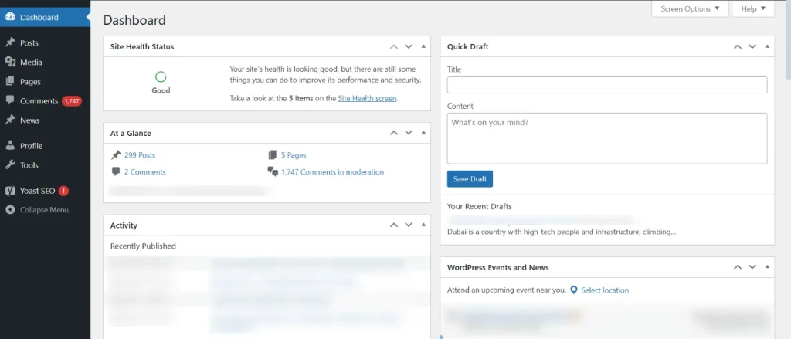Open the Site Health screen link
The height and width of the screenshot is (339, 791).
click(367, 98)
